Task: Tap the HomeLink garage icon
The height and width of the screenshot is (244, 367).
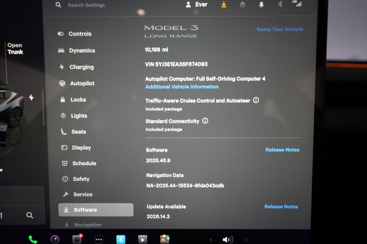Action: (x=243, y=4)
